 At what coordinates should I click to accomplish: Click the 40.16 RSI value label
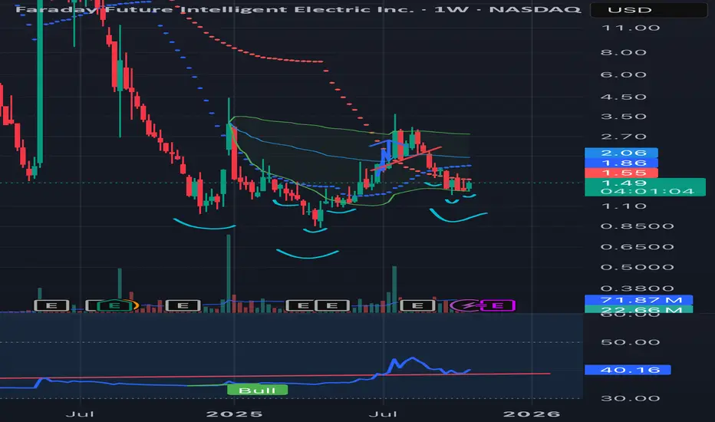coord(628,370)
